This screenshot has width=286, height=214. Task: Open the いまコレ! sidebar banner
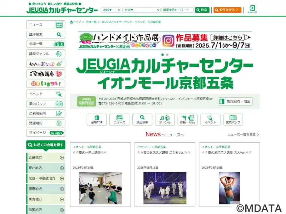point(46,84)
